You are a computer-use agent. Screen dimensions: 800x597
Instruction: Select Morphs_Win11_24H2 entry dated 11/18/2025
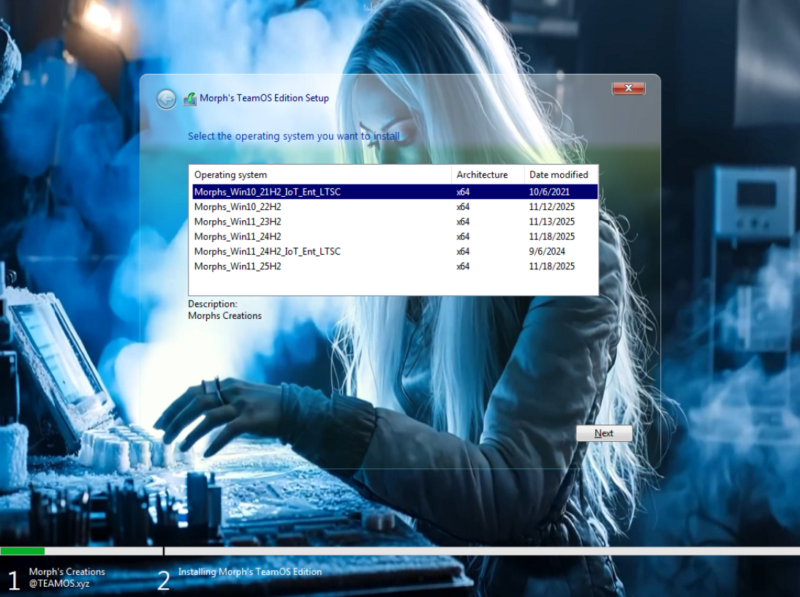(x=395, y=236)
